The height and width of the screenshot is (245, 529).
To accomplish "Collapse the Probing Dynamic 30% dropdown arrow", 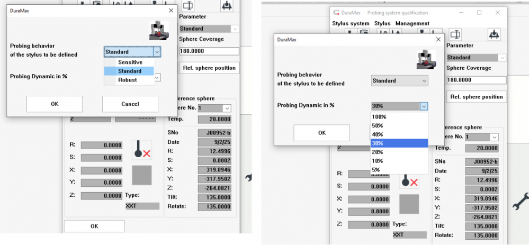I will (423, 106).
